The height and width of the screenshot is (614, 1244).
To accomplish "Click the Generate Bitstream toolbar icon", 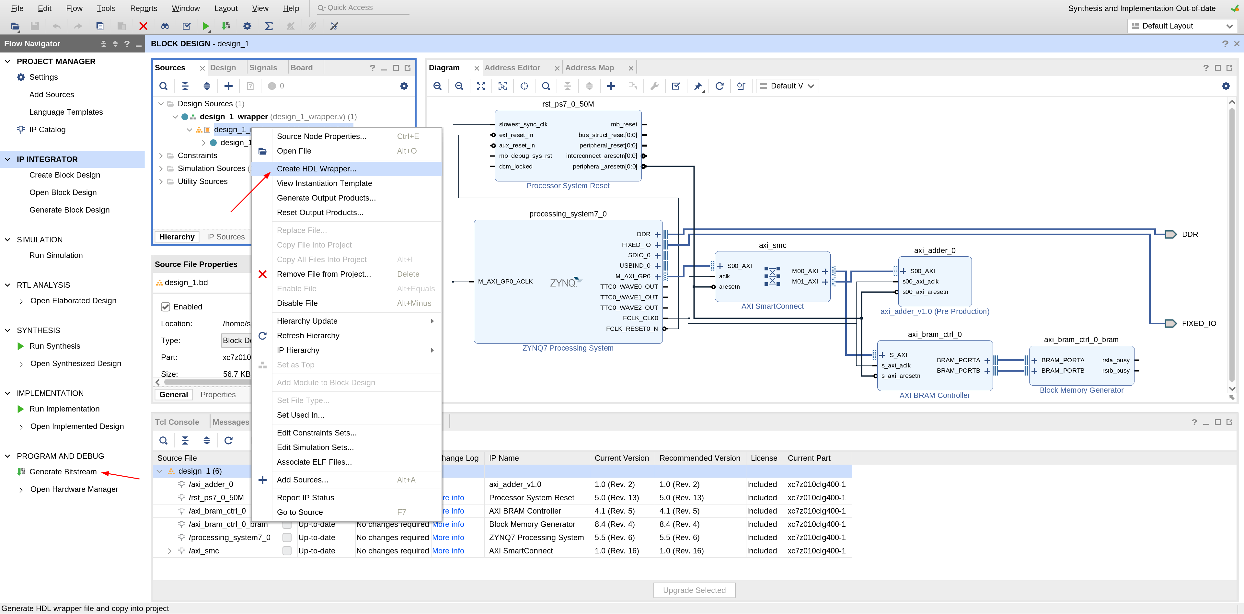I will (x=225, y=26).
